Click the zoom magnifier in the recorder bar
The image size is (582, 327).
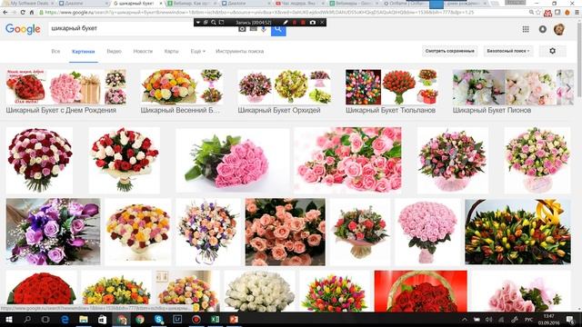[x=214, y=22]
